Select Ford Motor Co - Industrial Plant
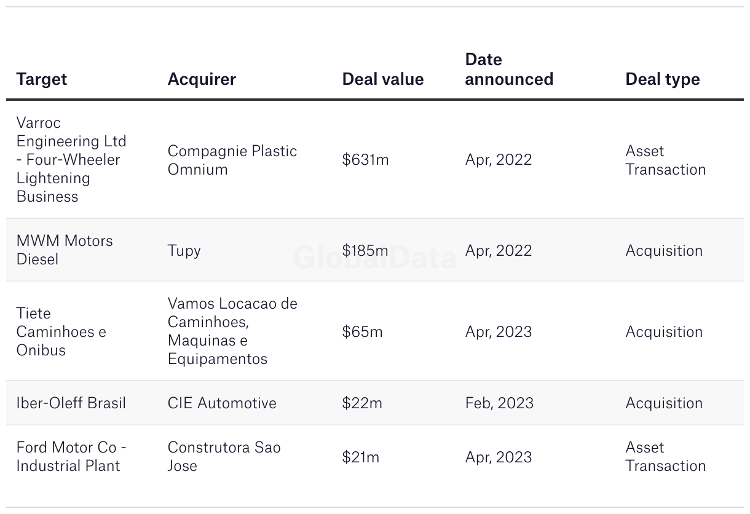 coord(71,456)
